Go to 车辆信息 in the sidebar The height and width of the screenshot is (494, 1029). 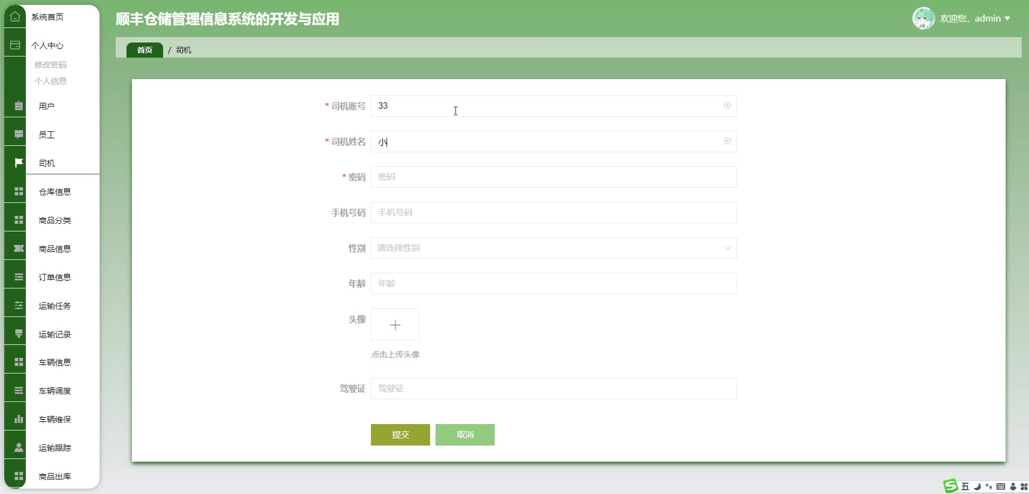tap(55, 362)
